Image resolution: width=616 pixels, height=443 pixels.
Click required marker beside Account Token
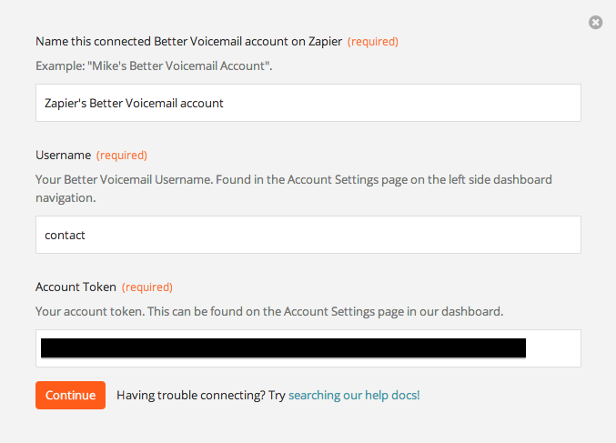pyautogui.click(x=147, y=287)
